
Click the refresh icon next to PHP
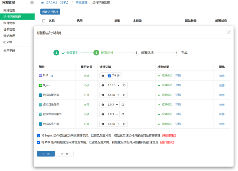coord(52,76)
